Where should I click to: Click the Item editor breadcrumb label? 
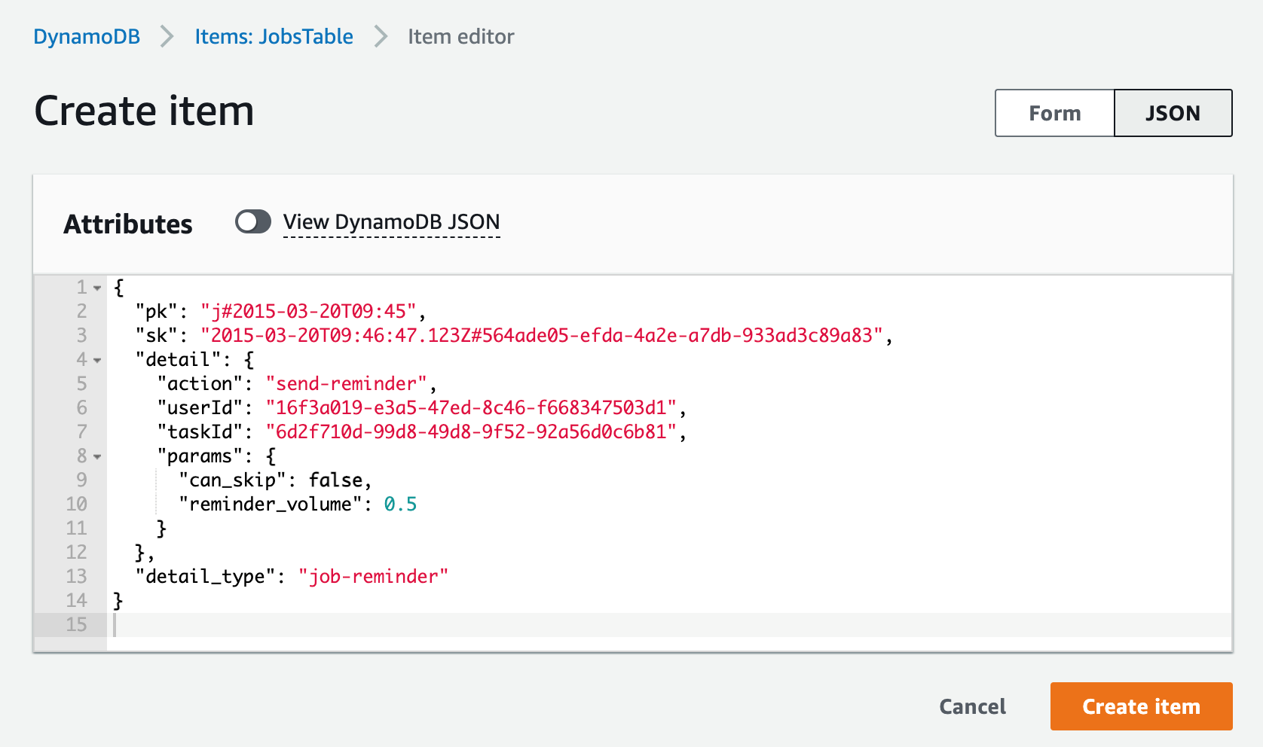pyautogui.click(x=460, y=36)
